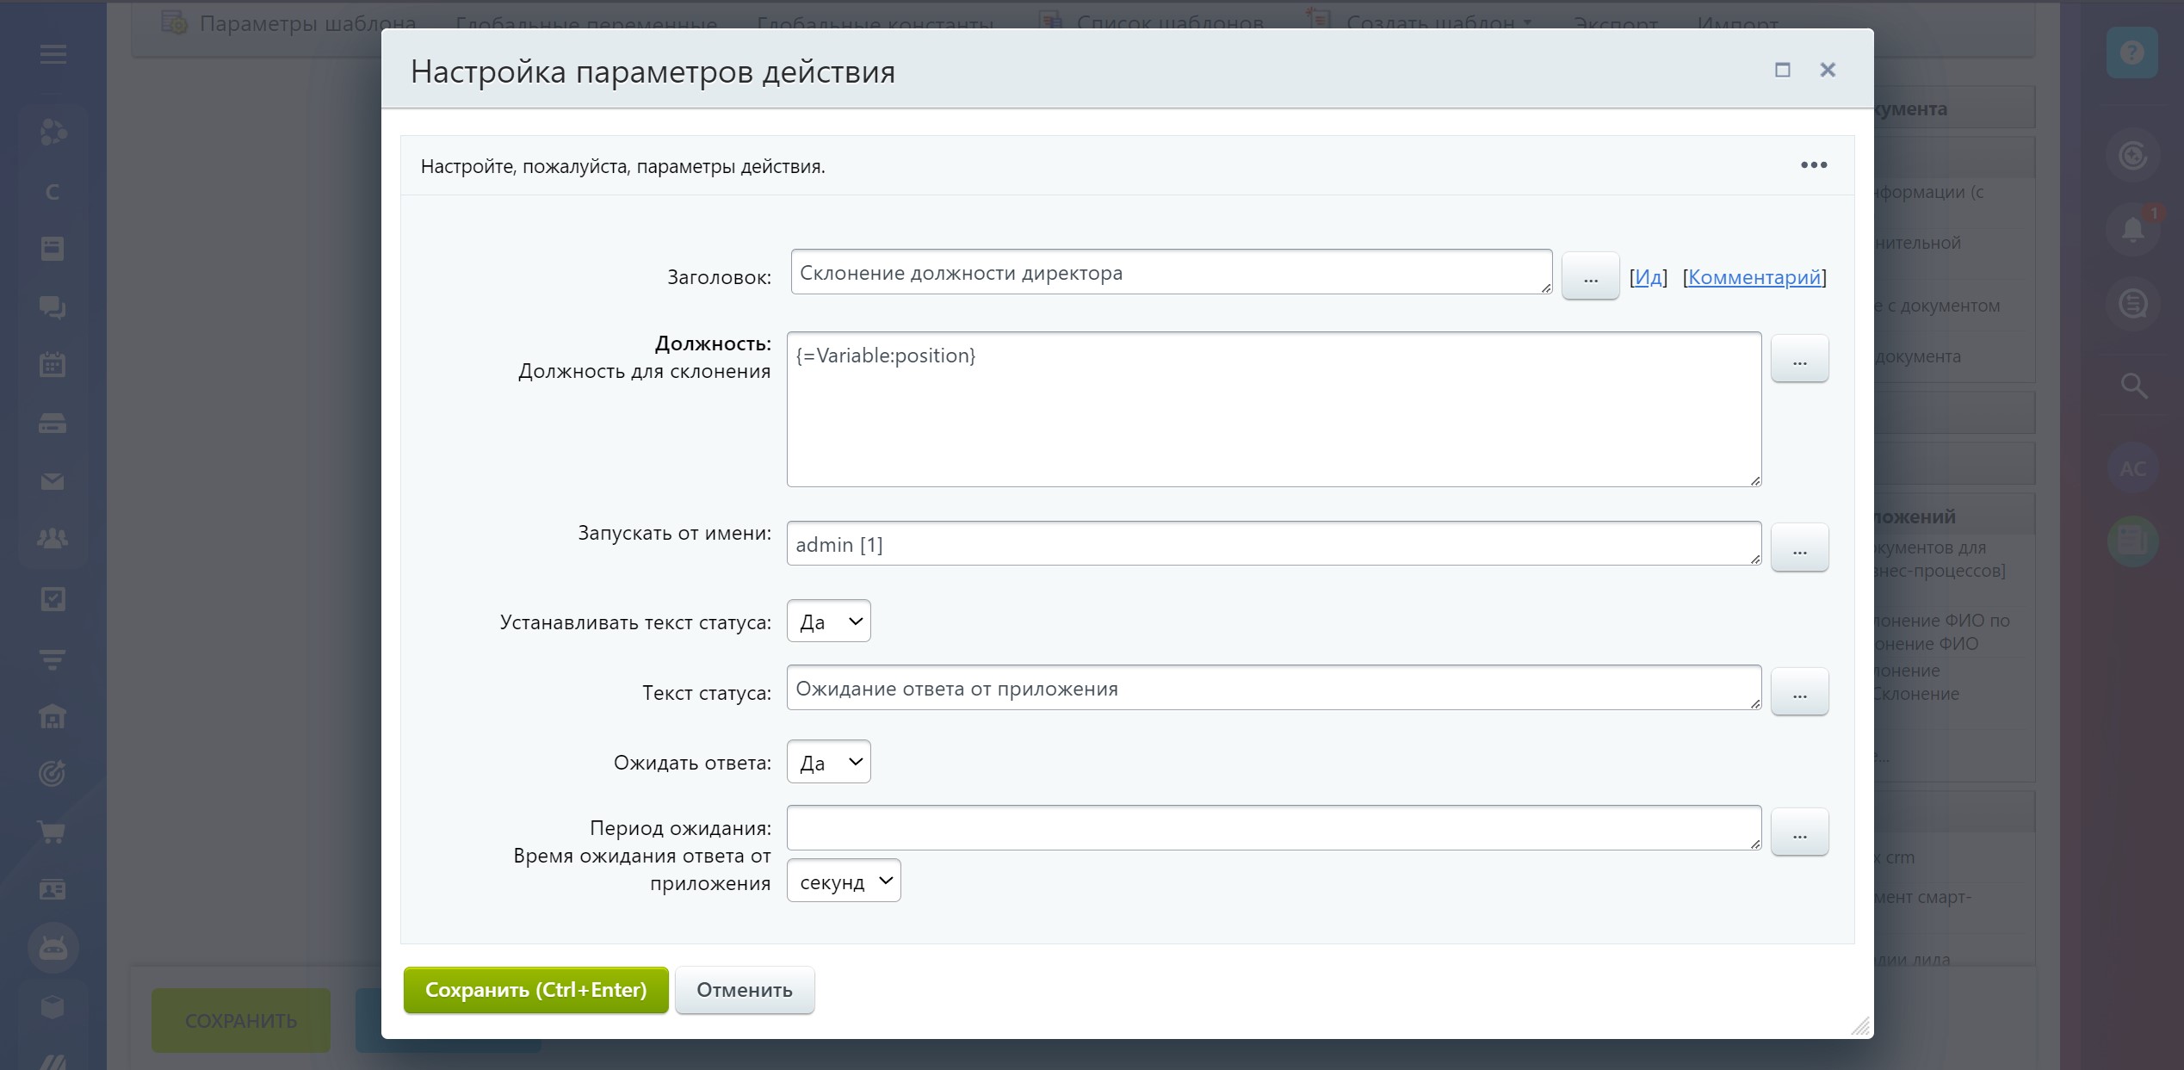Click 'Сохранить (Ctrl+Enter)' button
This screenshot has height=1070, width=2184.
[x=535, y=990]
